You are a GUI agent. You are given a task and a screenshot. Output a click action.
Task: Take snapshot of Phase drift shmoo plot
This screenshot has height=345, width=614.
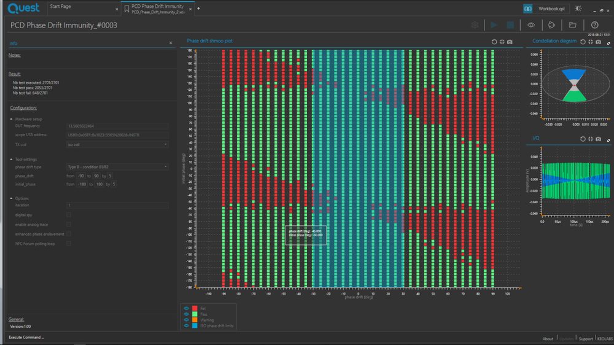[510, 42]
